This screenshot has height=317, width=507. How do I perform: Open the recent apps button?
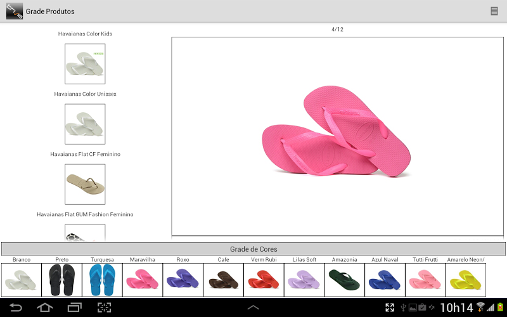(x=75, y=307)
